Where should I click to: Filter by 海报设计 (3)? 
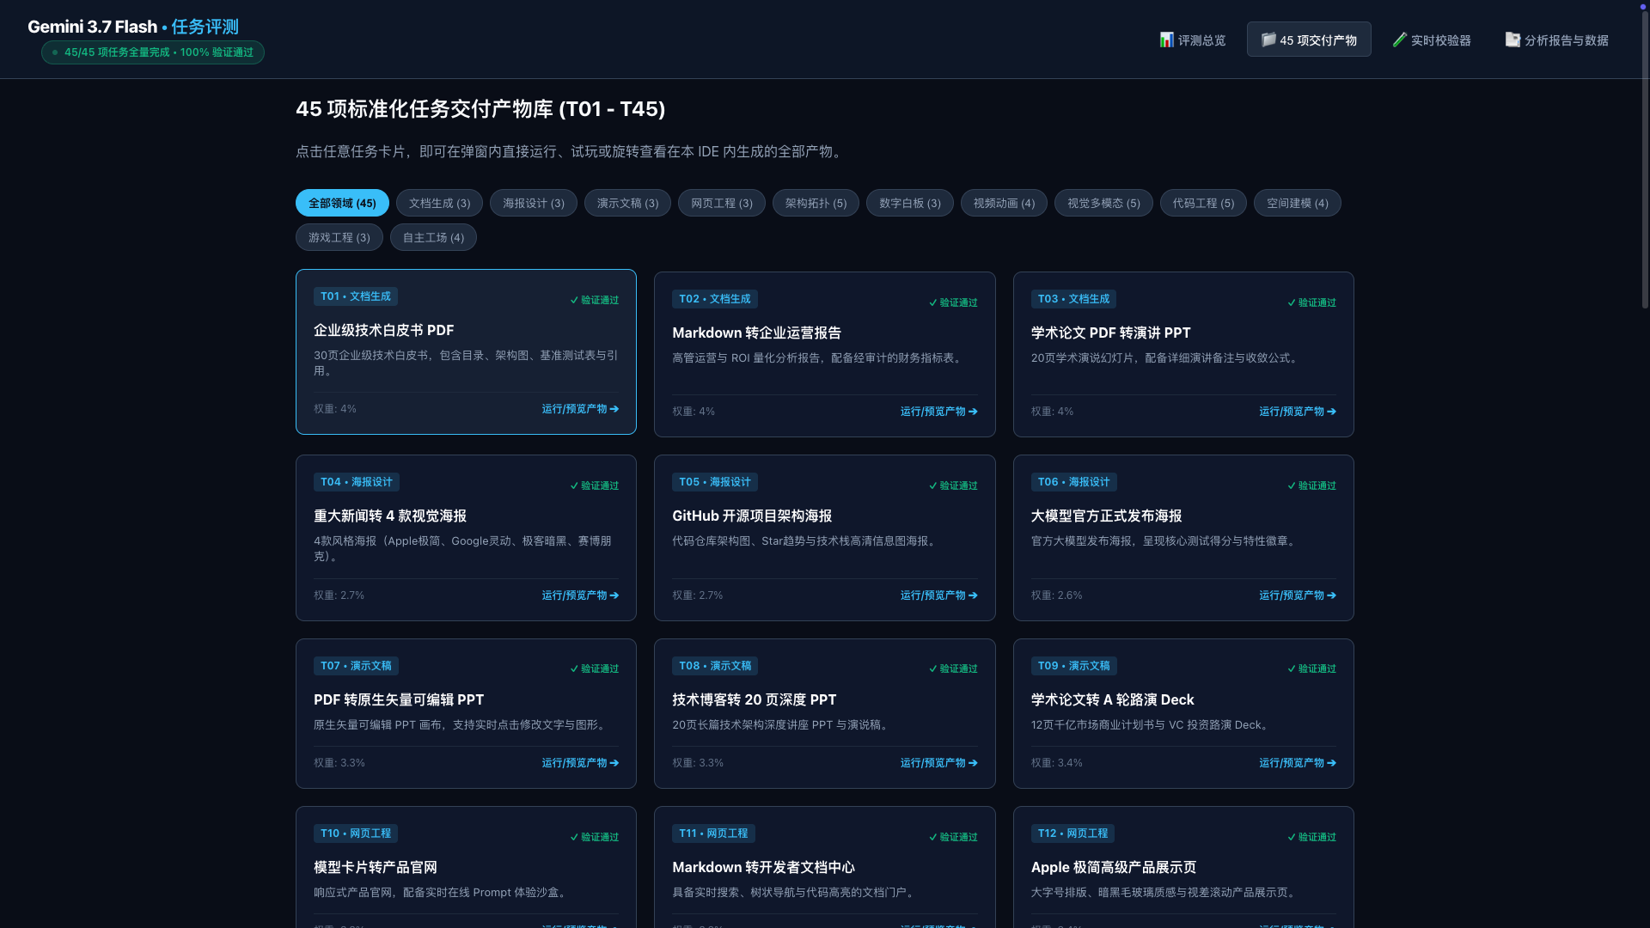pos(534,203)
